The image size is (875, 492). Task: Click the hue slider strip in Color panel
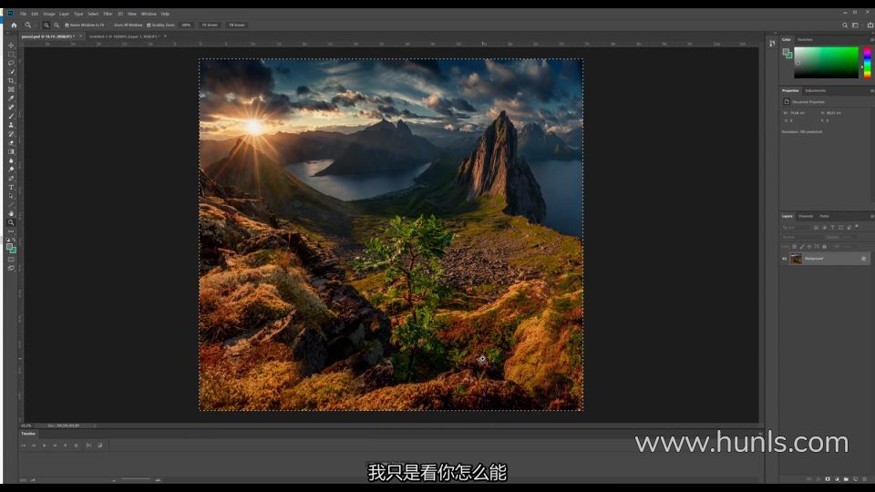pos(867,62)
